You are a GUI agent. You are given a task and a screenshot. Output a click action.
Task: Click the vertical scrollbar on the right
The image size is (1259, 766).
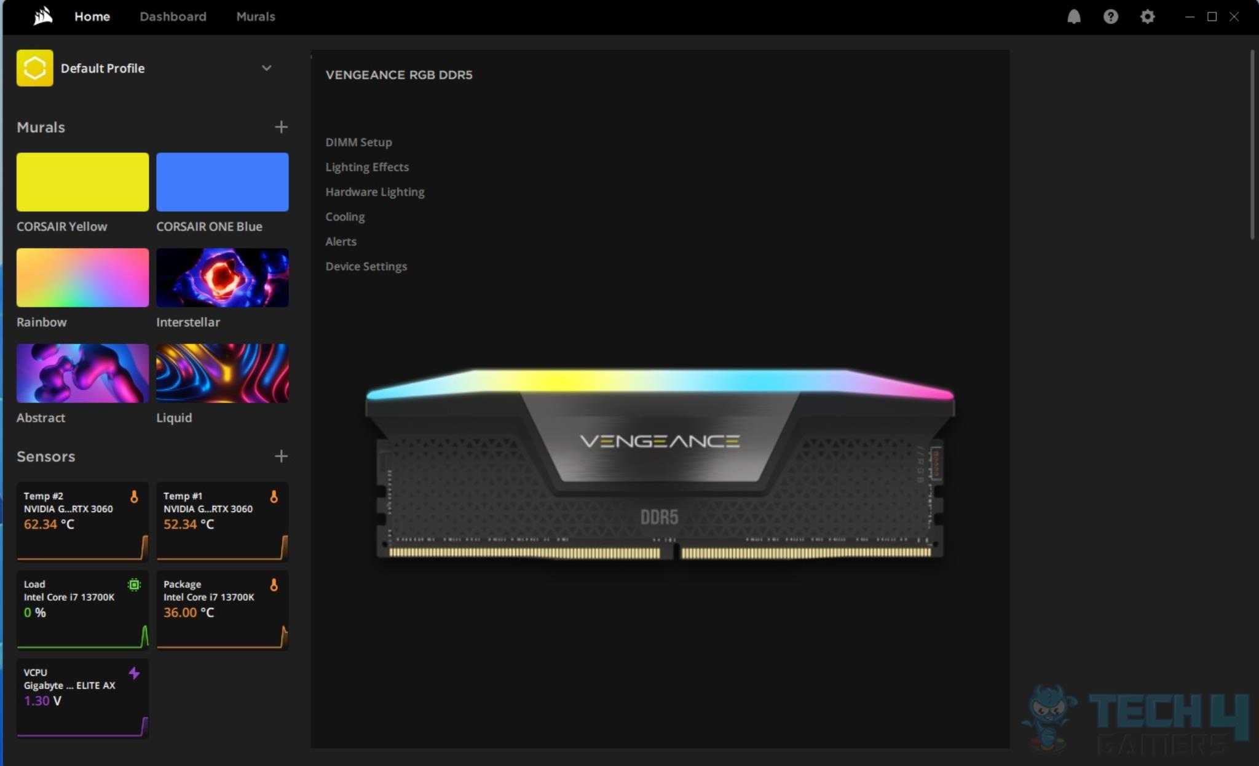(1252, 145)
